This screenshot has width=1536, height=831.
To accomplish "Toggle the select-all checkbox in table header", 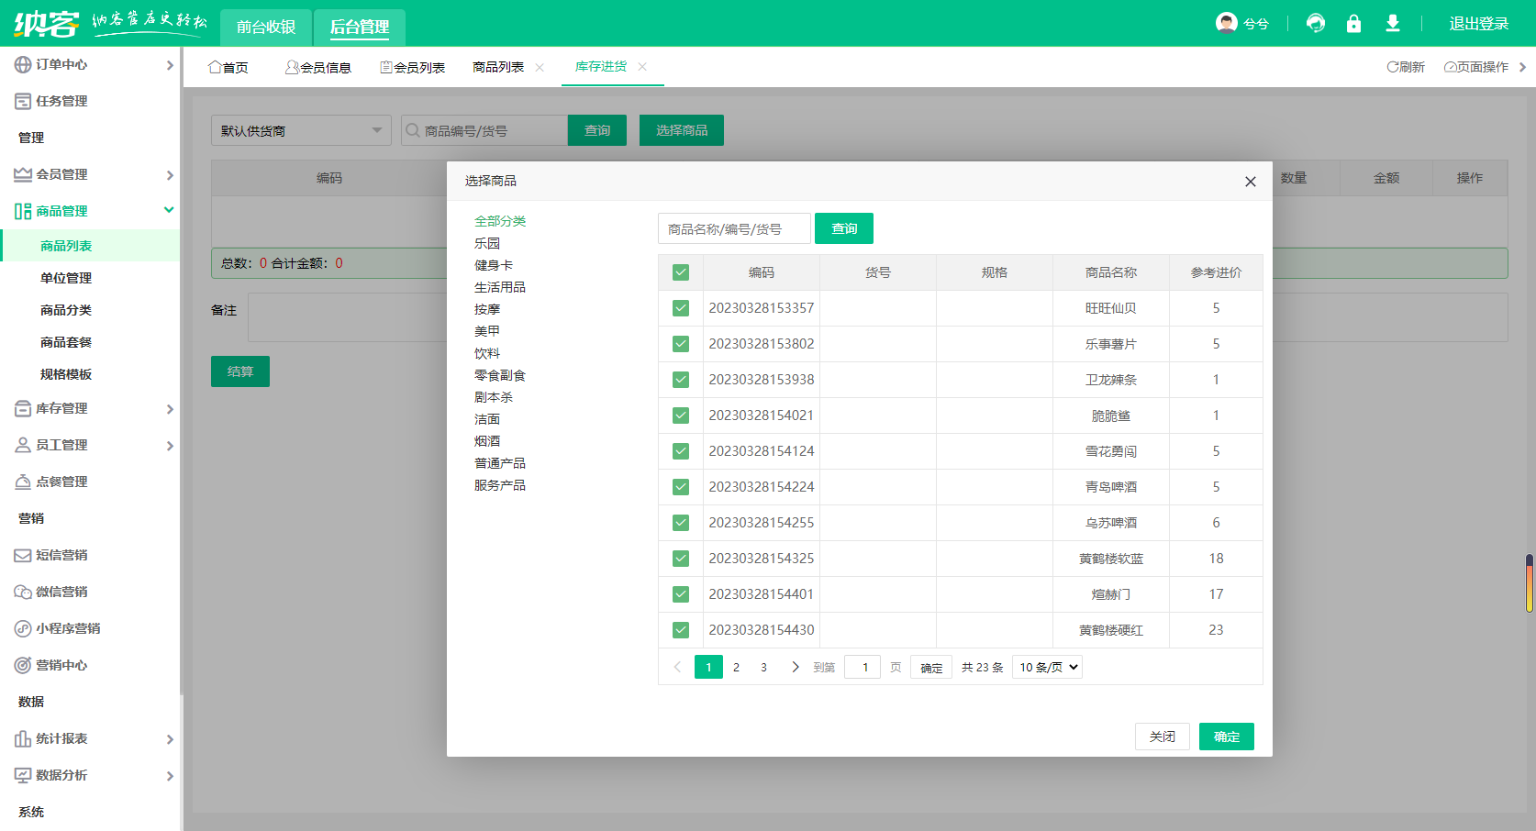I will click(x=681, y=272).
